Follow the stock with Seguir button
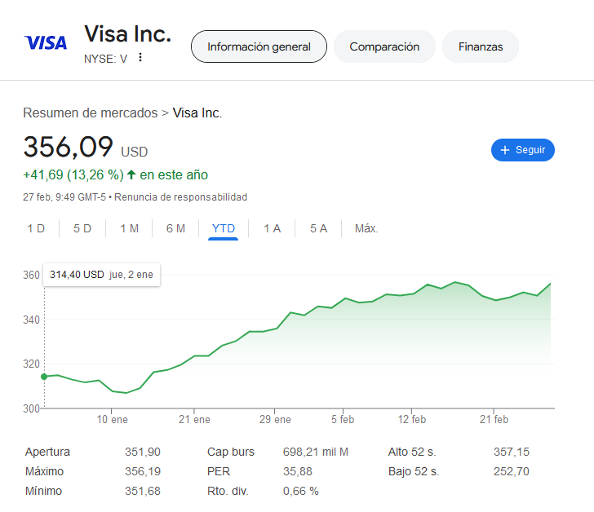The image size is (594, 512). [x=523, y=150]
